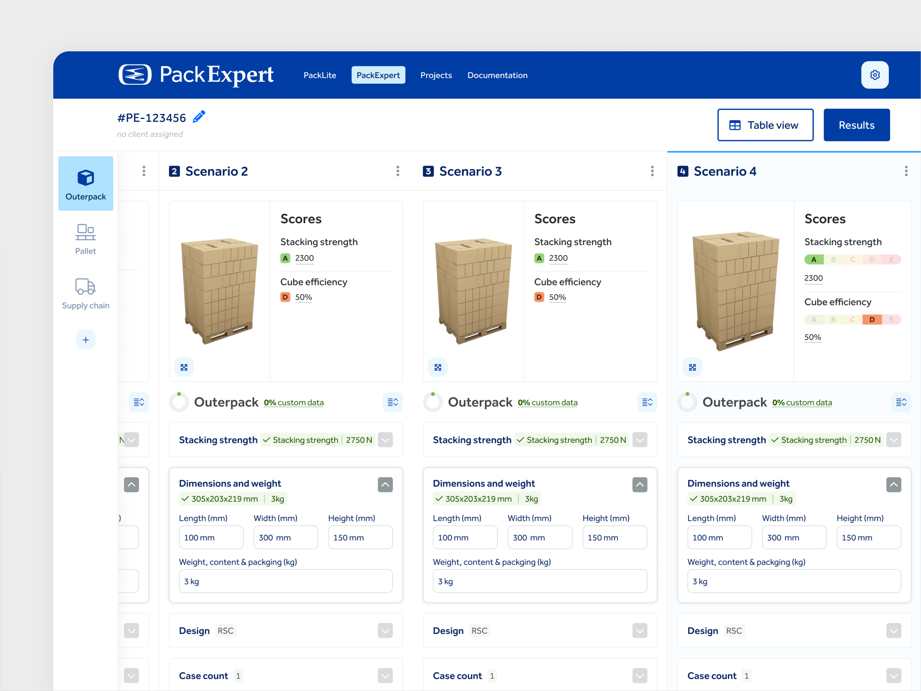
Task: Open Scenario 3 three-dot menu
Action: pos(652,171)
